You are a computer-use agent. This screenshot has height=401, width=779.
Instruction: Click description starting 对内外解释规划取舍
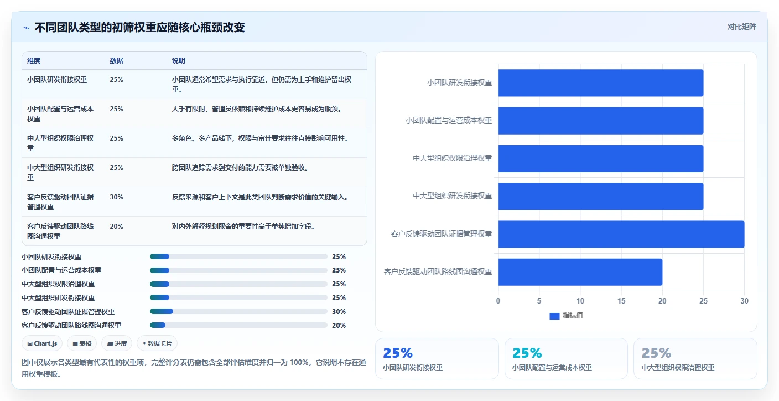pos(243,227)
